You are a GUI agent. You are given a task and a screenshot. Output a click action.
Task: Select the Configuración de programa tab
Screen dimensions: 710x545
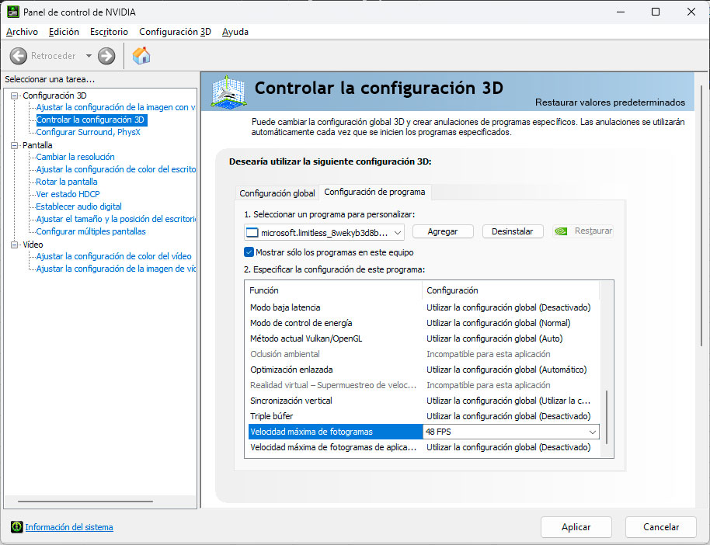374,192
